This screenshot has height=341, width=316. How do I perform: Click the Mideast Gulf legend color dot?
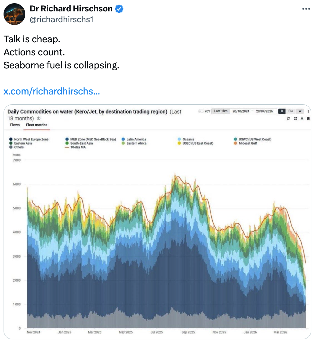pyautogui.click(x=236, y=143)
